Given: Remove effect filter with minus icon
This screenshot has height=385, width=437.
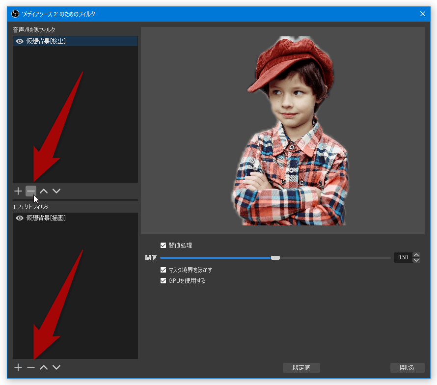Looking at the screenshot, I should click(31, 367).
